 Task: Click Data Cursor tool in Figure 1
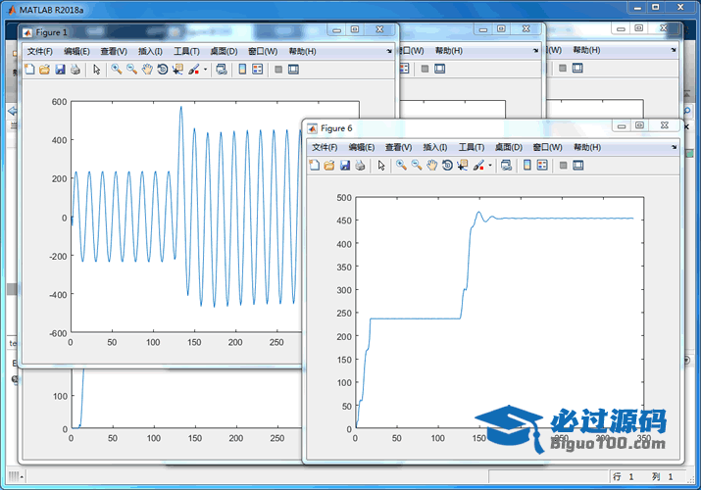coord(178,70)
